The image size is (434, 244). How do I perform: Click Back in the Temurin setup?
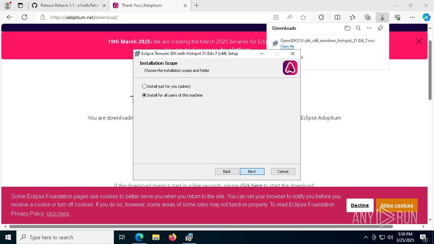pyautogui.click(x=227, y=171)
